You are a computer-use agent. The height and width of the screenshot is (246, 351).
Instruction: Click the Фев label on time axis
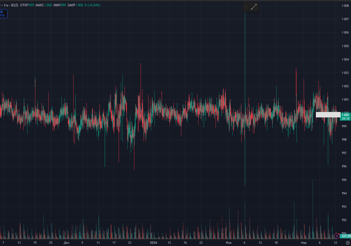(228, 243)
